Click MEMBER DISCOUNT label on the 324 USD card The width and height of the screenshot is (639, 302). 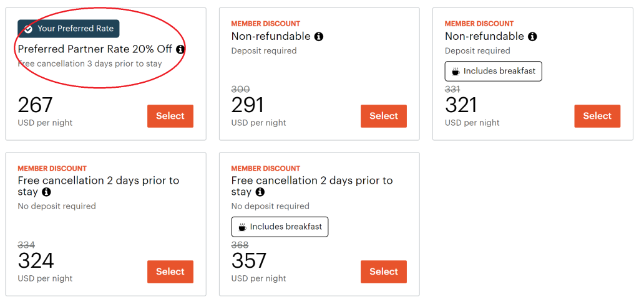tap(52, 169)
